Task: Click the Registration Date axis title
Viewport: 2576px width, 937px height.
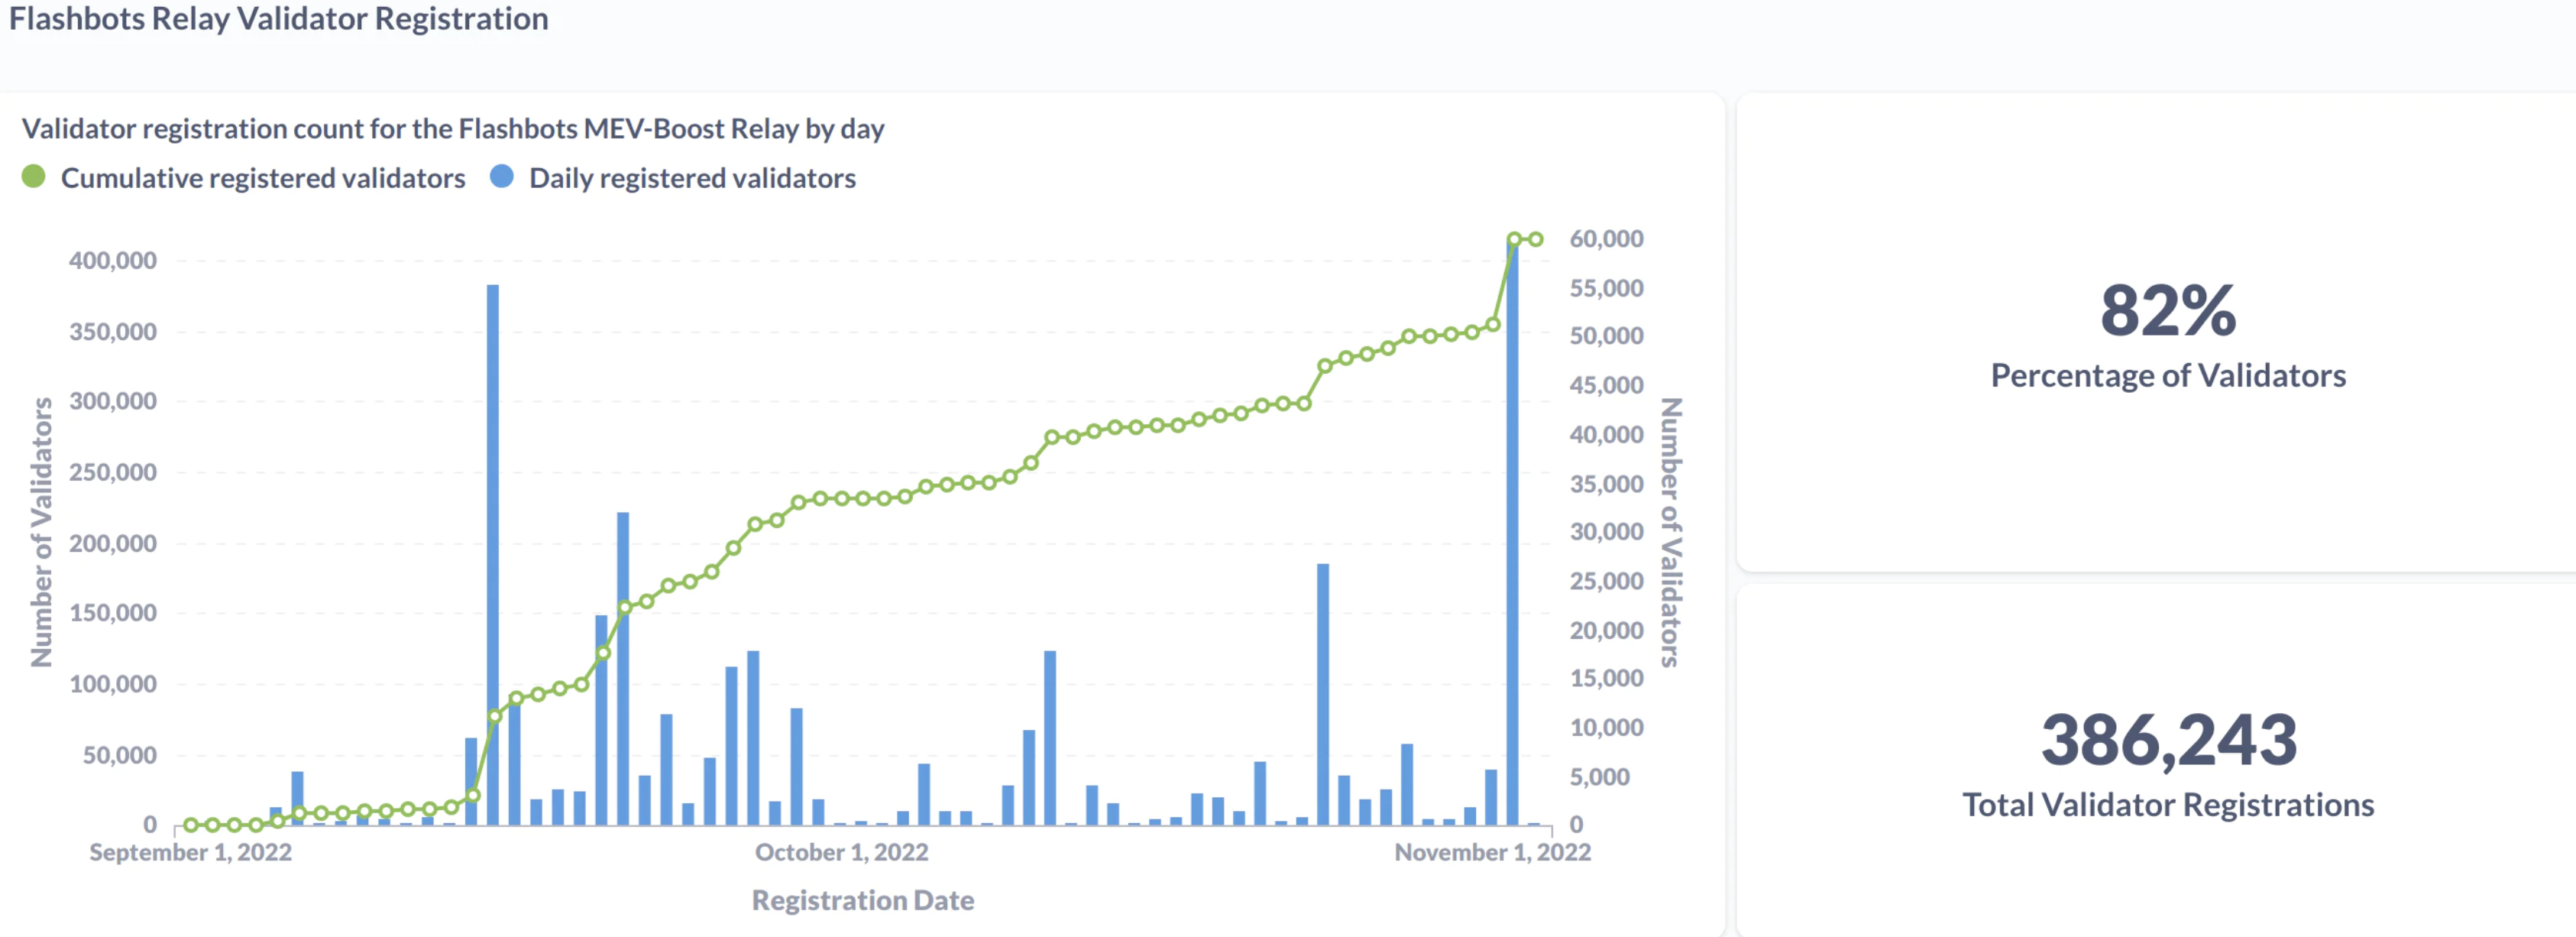Action: tap(863, 901)
